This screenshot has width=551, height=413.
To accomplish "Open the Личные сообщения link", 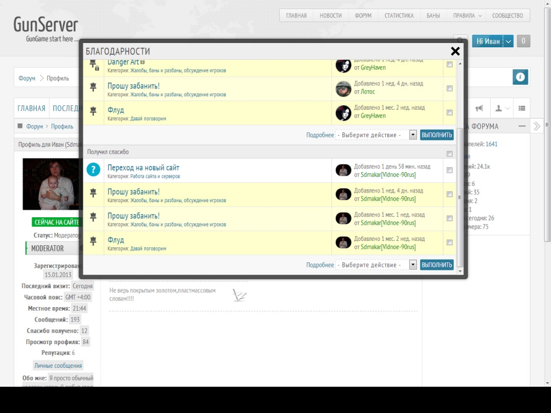I will (58, 366).
